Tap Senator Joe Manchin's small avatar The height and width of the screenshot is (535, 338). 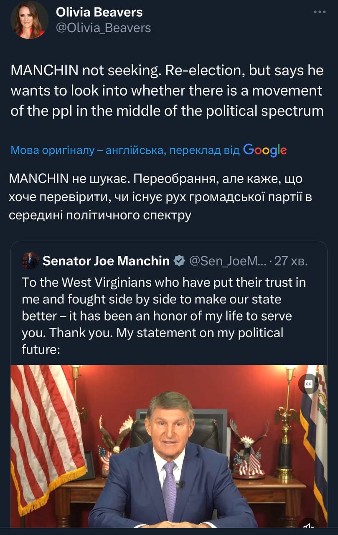click(x=30, y=261)
